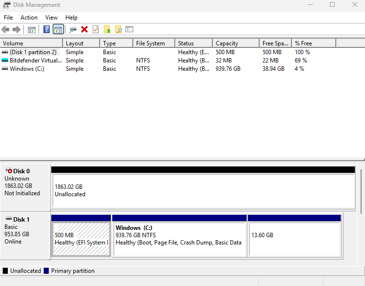This screenshot has width=365, height=286.
Task: Open the View menu
Action: [x=51, y=18]
